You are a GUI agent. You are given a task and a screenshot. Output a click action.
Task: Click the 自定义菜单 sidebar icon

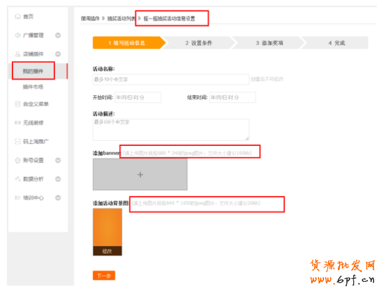[17, 104]
